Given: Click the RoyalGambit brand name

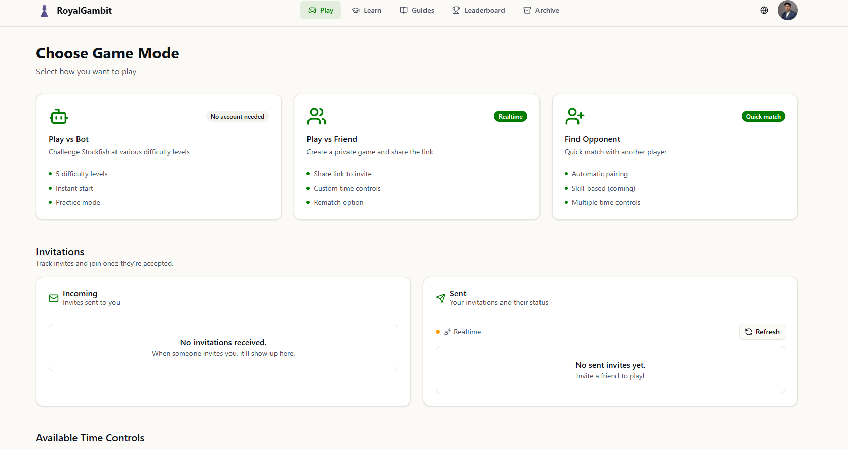Looking at the screenshot, I should pyautogui.click(x=84, y=11).
